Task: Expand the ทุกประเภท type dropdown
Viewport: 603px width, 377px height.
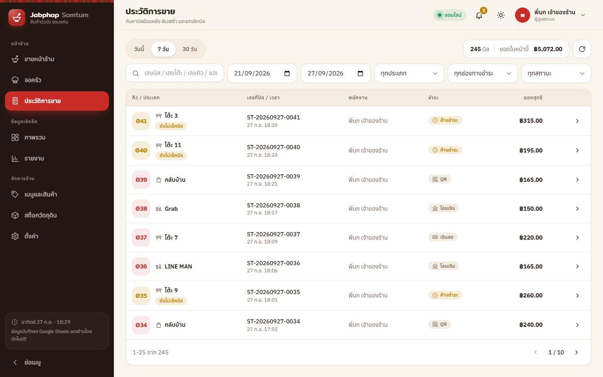Action: [409, 73]
